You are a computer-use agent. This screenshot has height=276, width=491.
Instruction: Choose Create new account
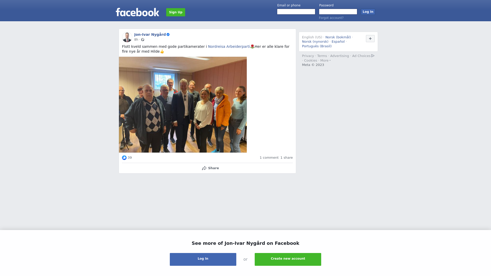pos(288,259)
